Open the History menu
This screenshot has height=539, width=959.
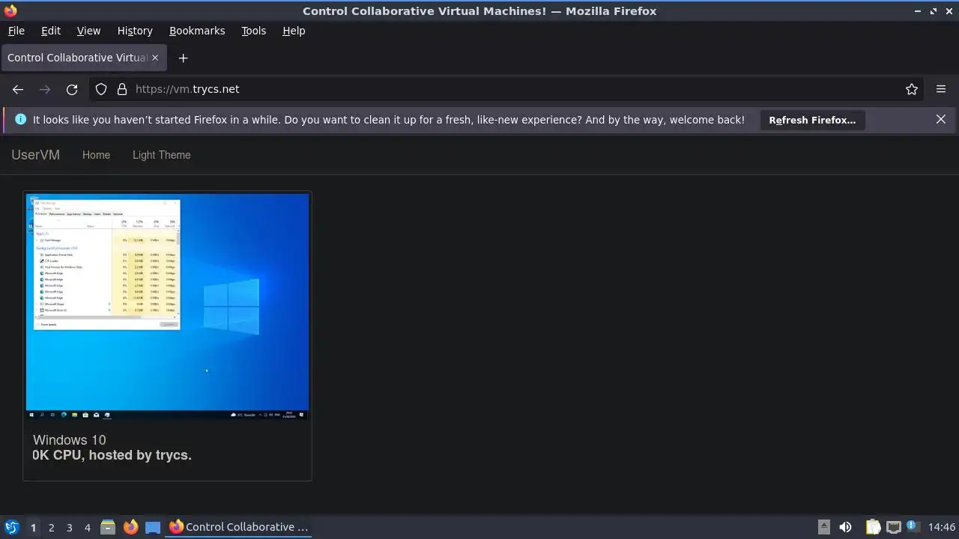tap(135, 31)
